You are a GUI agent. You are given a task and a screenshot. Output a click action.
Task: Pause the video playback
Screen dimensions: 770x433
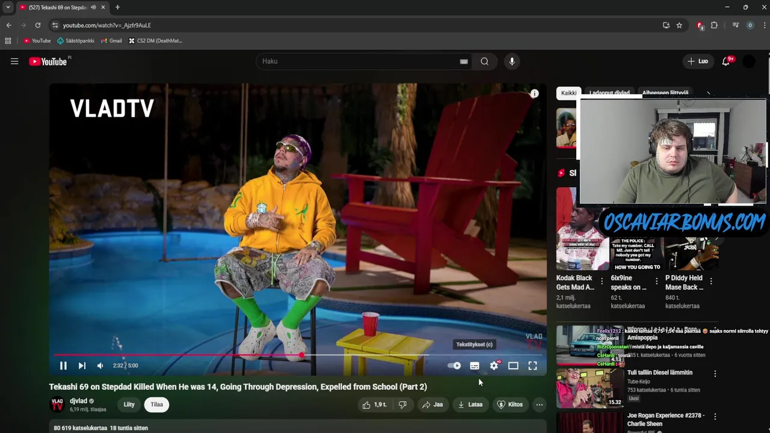tap(63, 366)
